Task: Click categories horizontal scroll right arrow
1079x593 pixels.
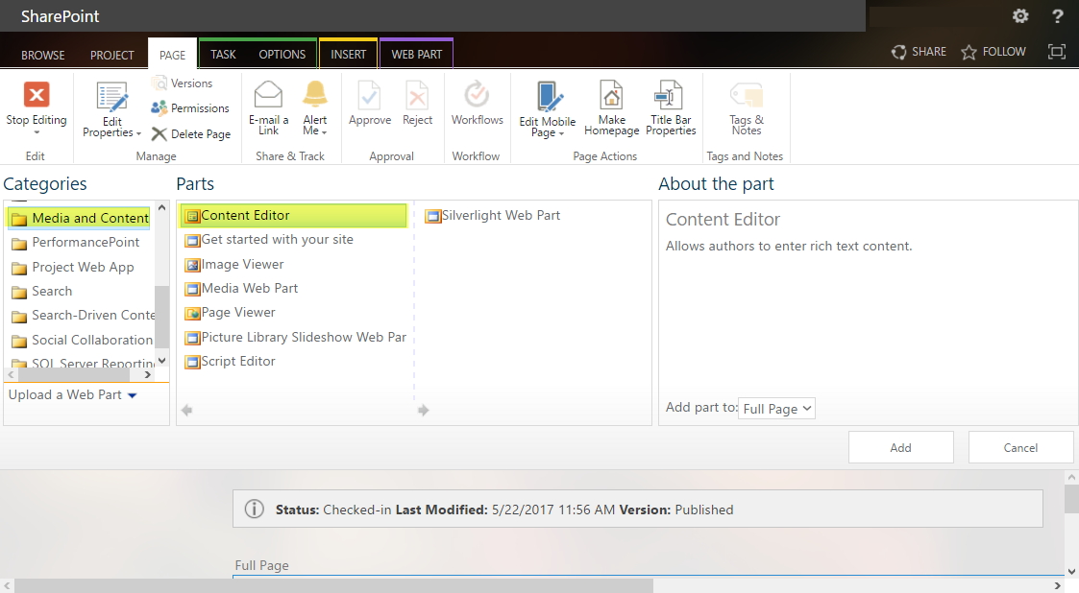Action: [147, 375]
